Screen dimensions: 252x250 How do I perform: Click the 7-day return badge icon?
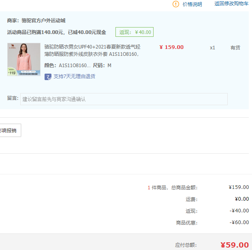click(48, 77)
